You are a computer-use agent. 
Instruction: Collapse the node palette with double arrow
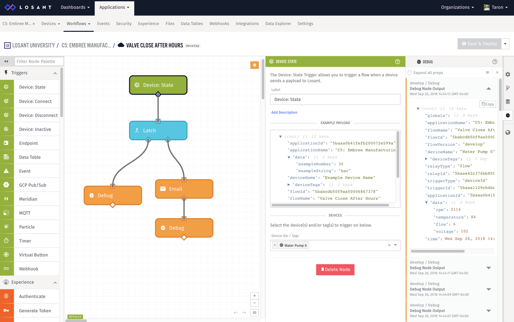point(6,61)
